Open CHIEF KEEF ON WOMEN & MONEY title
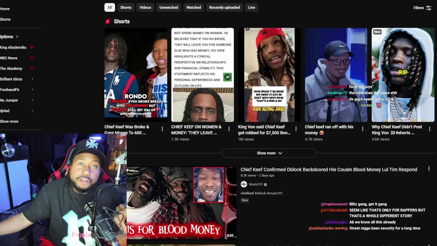The height and width of the screenshot is (246, 437). click(x=196, y=130)
